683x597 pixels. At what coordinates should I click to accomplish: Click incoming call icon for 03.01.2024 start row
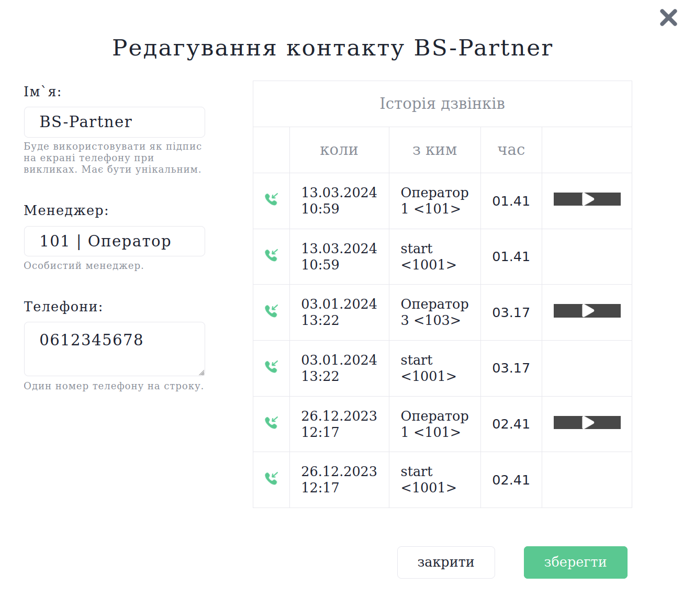[x=271, y=367]
